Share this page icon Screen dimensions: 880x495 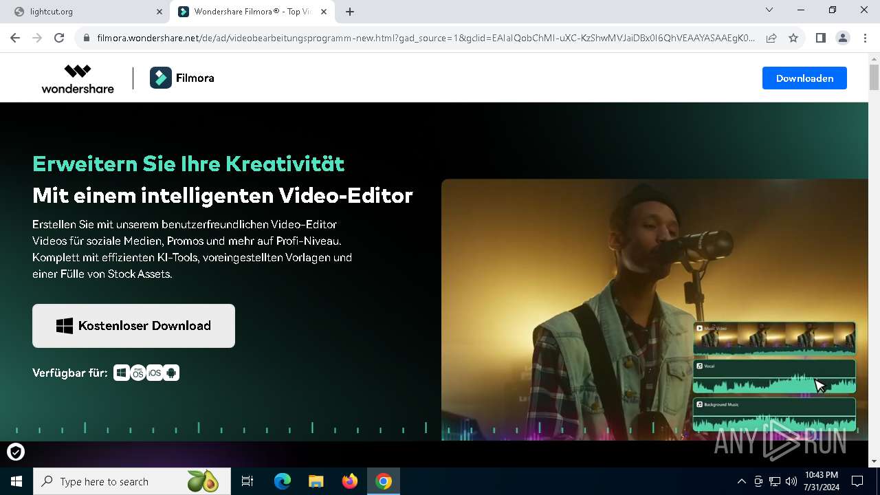tap(771, 38)
